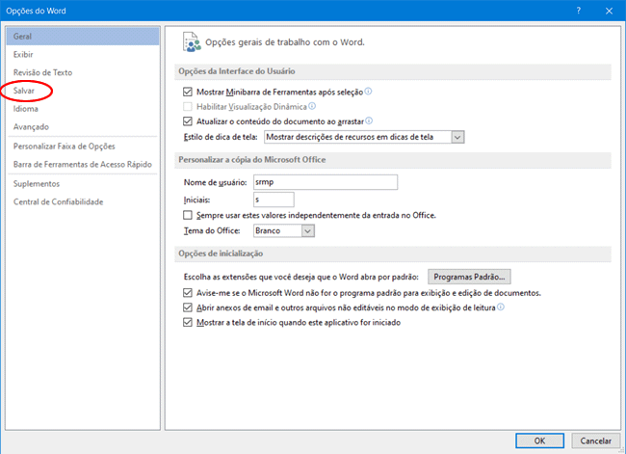Click the help question mark in title bar

pyautogui.click(x=578, y=9)
